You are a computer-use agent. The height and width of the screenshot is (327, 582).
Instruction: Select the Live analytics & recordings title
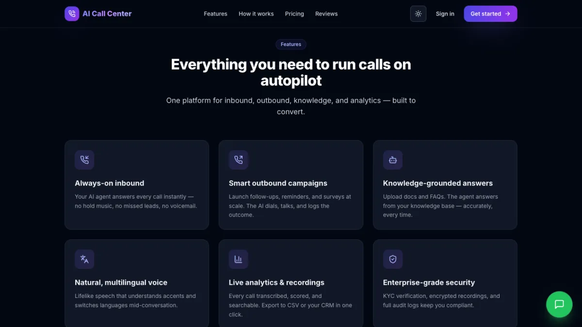point(276,282)
